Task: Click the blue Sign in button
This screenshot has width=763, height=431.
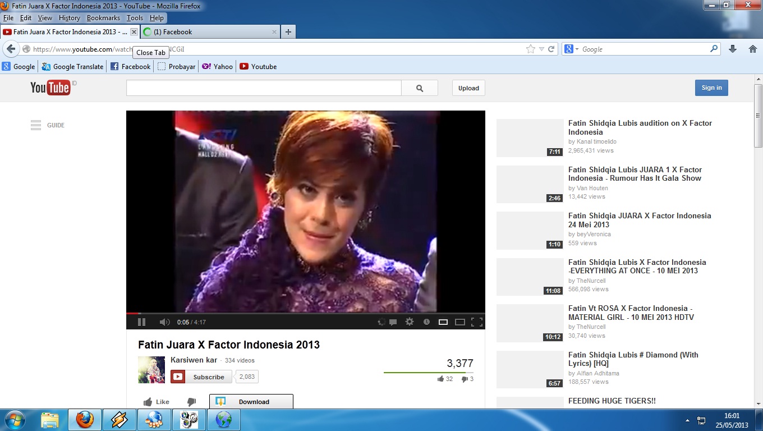Action: tap(711, 88)
